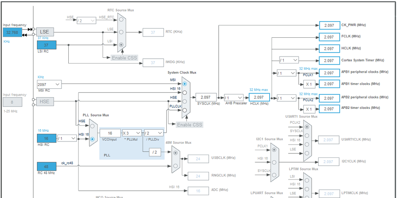Click the I2C1CLK (MHz) value box
The width and height of the screenshot is (401, 198).
click(329, 161)
